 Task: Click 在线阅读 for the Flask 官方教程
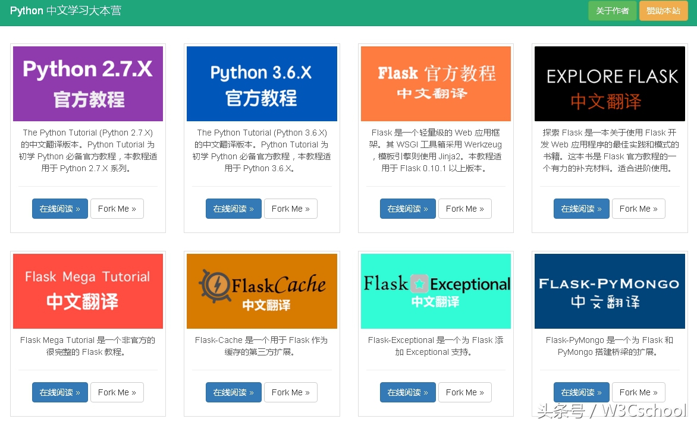[x=407, y=209]
